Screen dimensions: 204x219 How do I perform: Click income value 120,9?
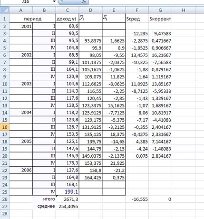(x=68, y=76)
